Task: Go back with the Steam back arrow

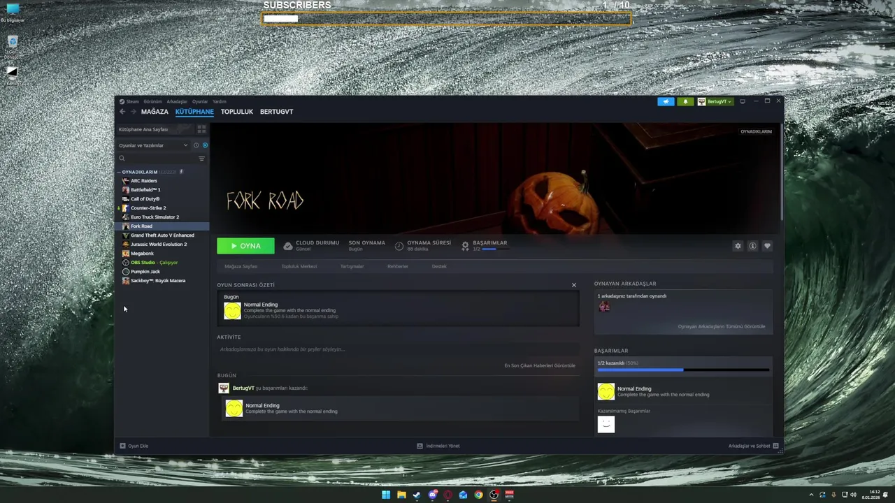Action: tap(122, 112)
